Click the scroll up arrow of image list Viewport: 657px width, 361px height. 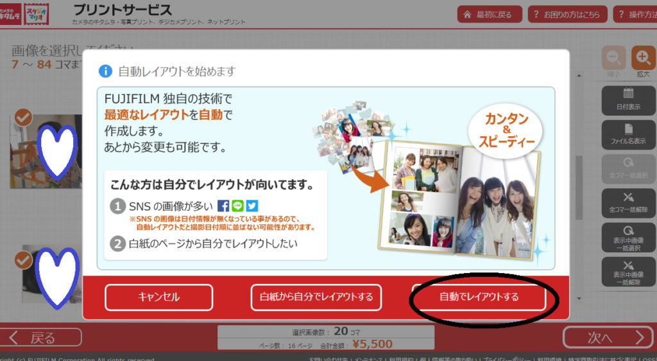click(x=579, y=76)
